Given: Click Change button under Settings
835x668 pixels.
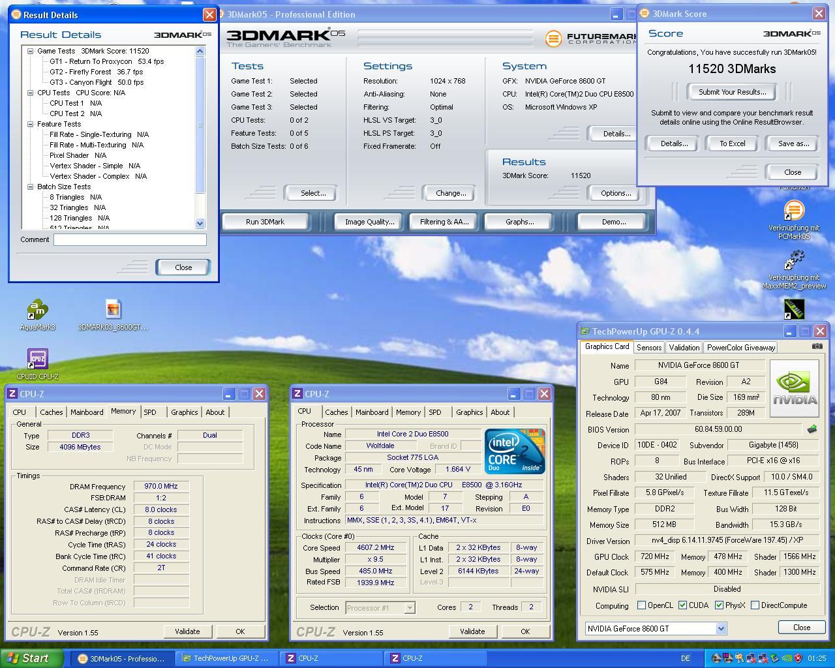Looking at the screenshot, I should 451,193.
